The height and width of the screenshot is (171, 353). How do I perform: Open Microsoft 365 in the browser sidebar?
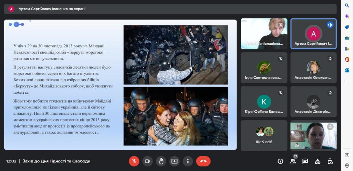pos(347,59)
